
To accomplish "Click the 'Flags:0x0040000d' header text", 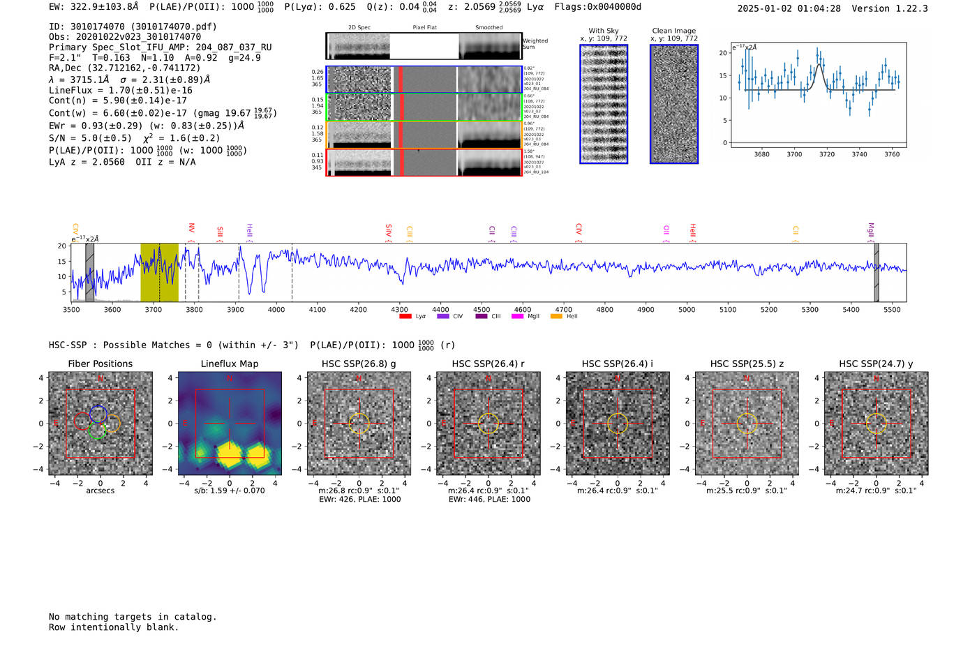I will 598,7.
